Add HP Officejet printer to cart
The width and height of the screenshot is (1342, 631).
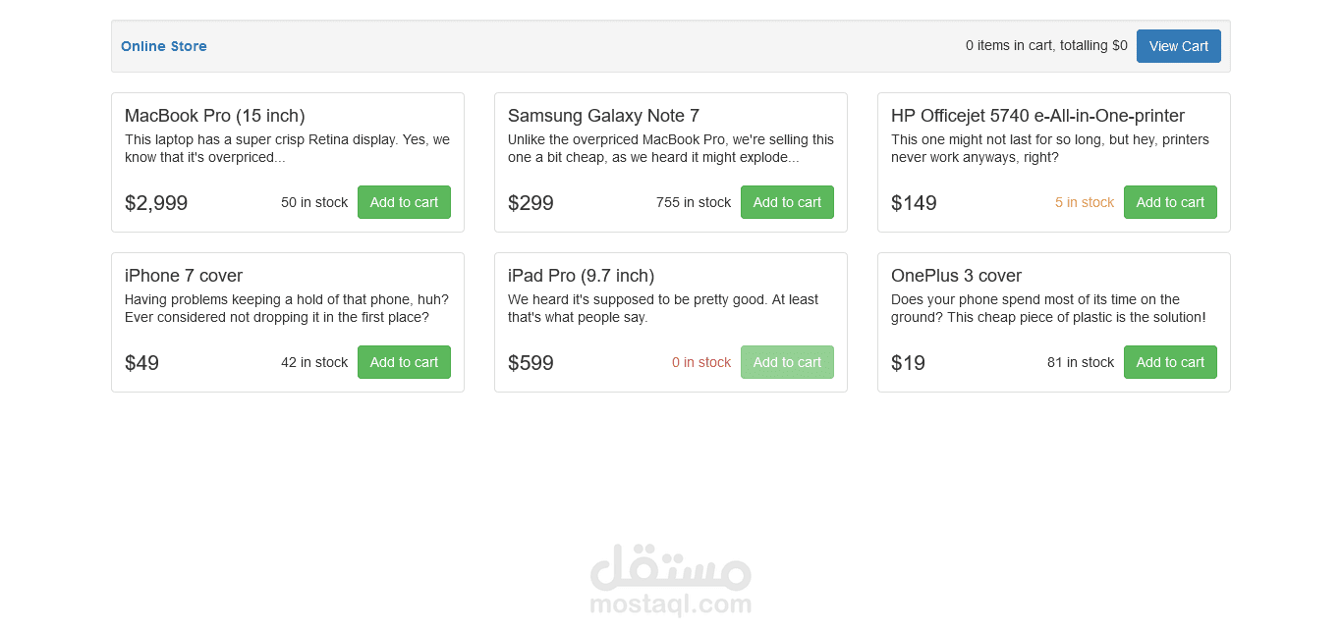point(1170,202)
